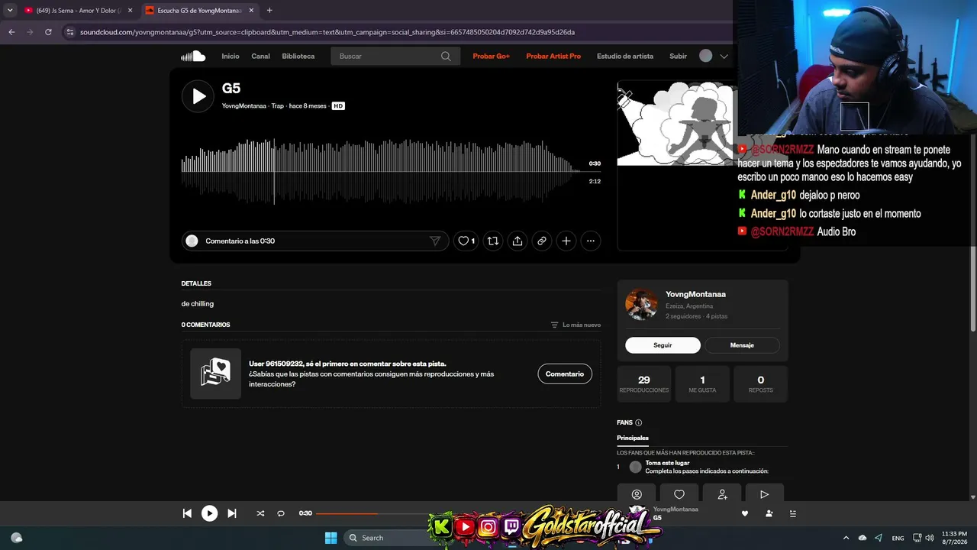View site information icon in the address bar
The width and height of the screenshot is (977, 550).
pos(70,32)
